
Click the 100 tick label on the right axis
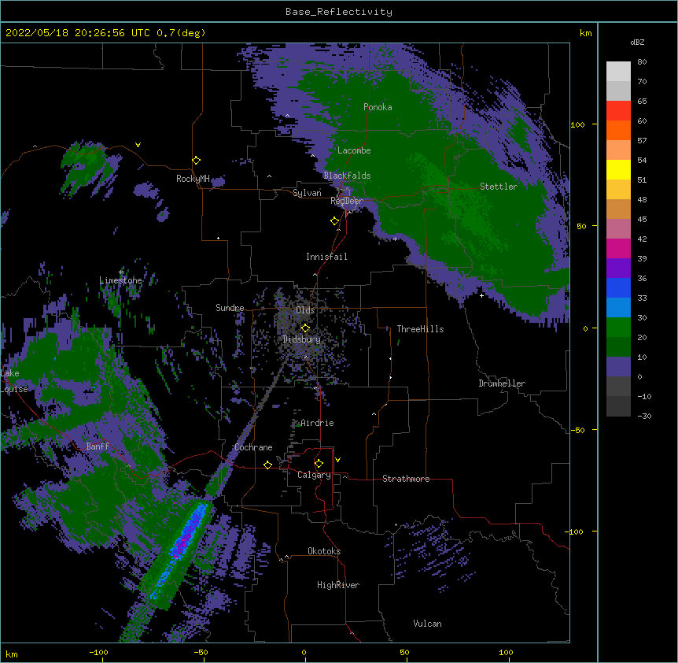(x=577, y=124)
